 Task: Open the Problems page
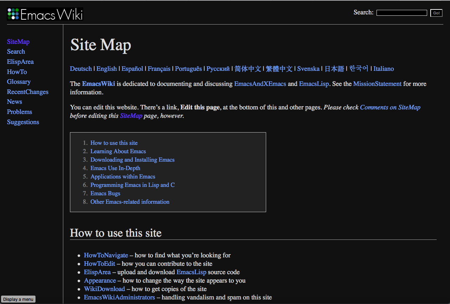pos(19,112)
